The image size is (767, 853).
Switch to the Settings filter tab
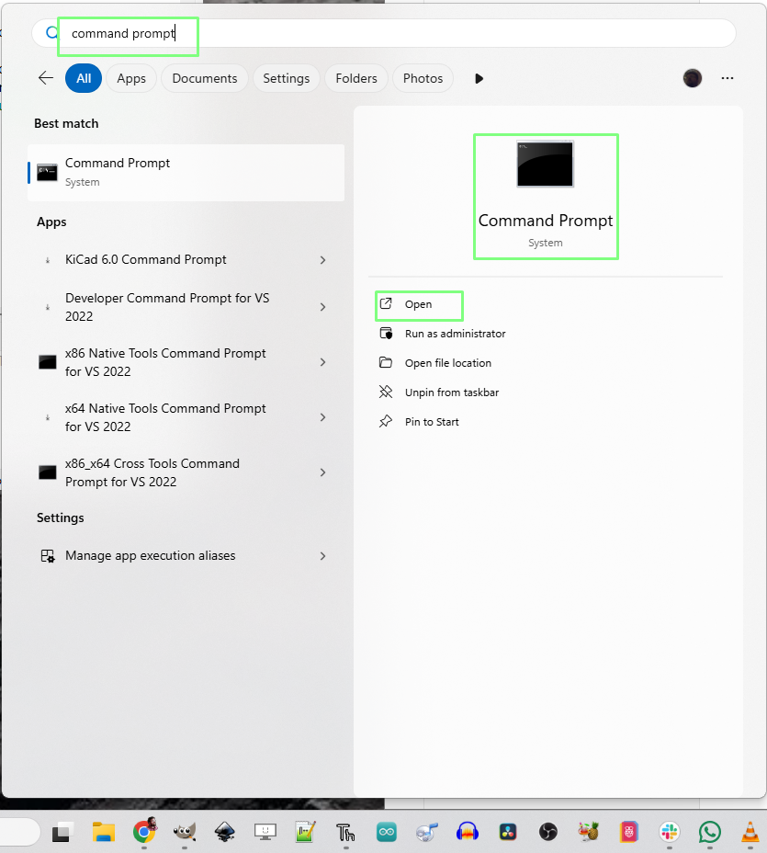pos(287,78)
